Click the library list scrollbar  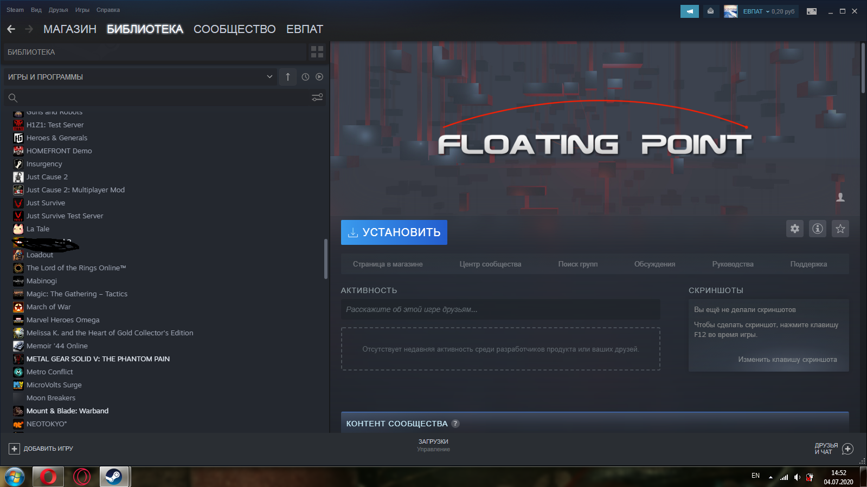pyautogui.click(x=326, y=258)
